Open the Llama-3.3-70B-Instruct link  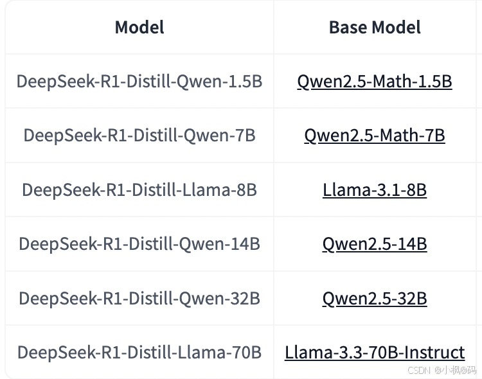(375, 352)
